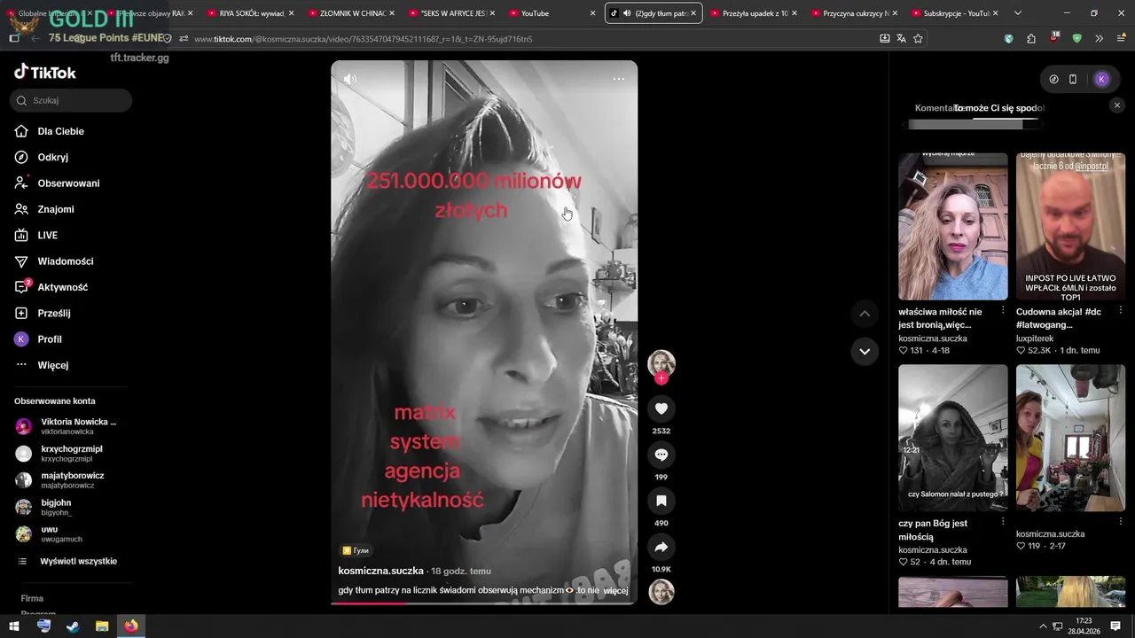Bookmark the page with the star icon
Screen dimensions: 1135x638
click(x=918, y=39)
